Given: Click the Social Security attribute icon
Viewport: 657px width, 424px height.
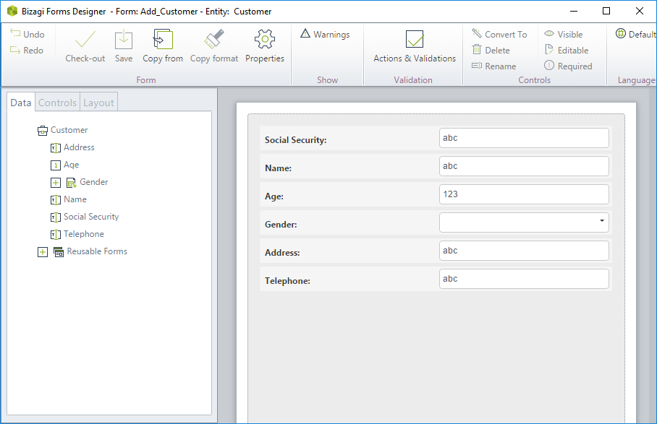Looking at the screenshot, I should (x=55, y=217).
